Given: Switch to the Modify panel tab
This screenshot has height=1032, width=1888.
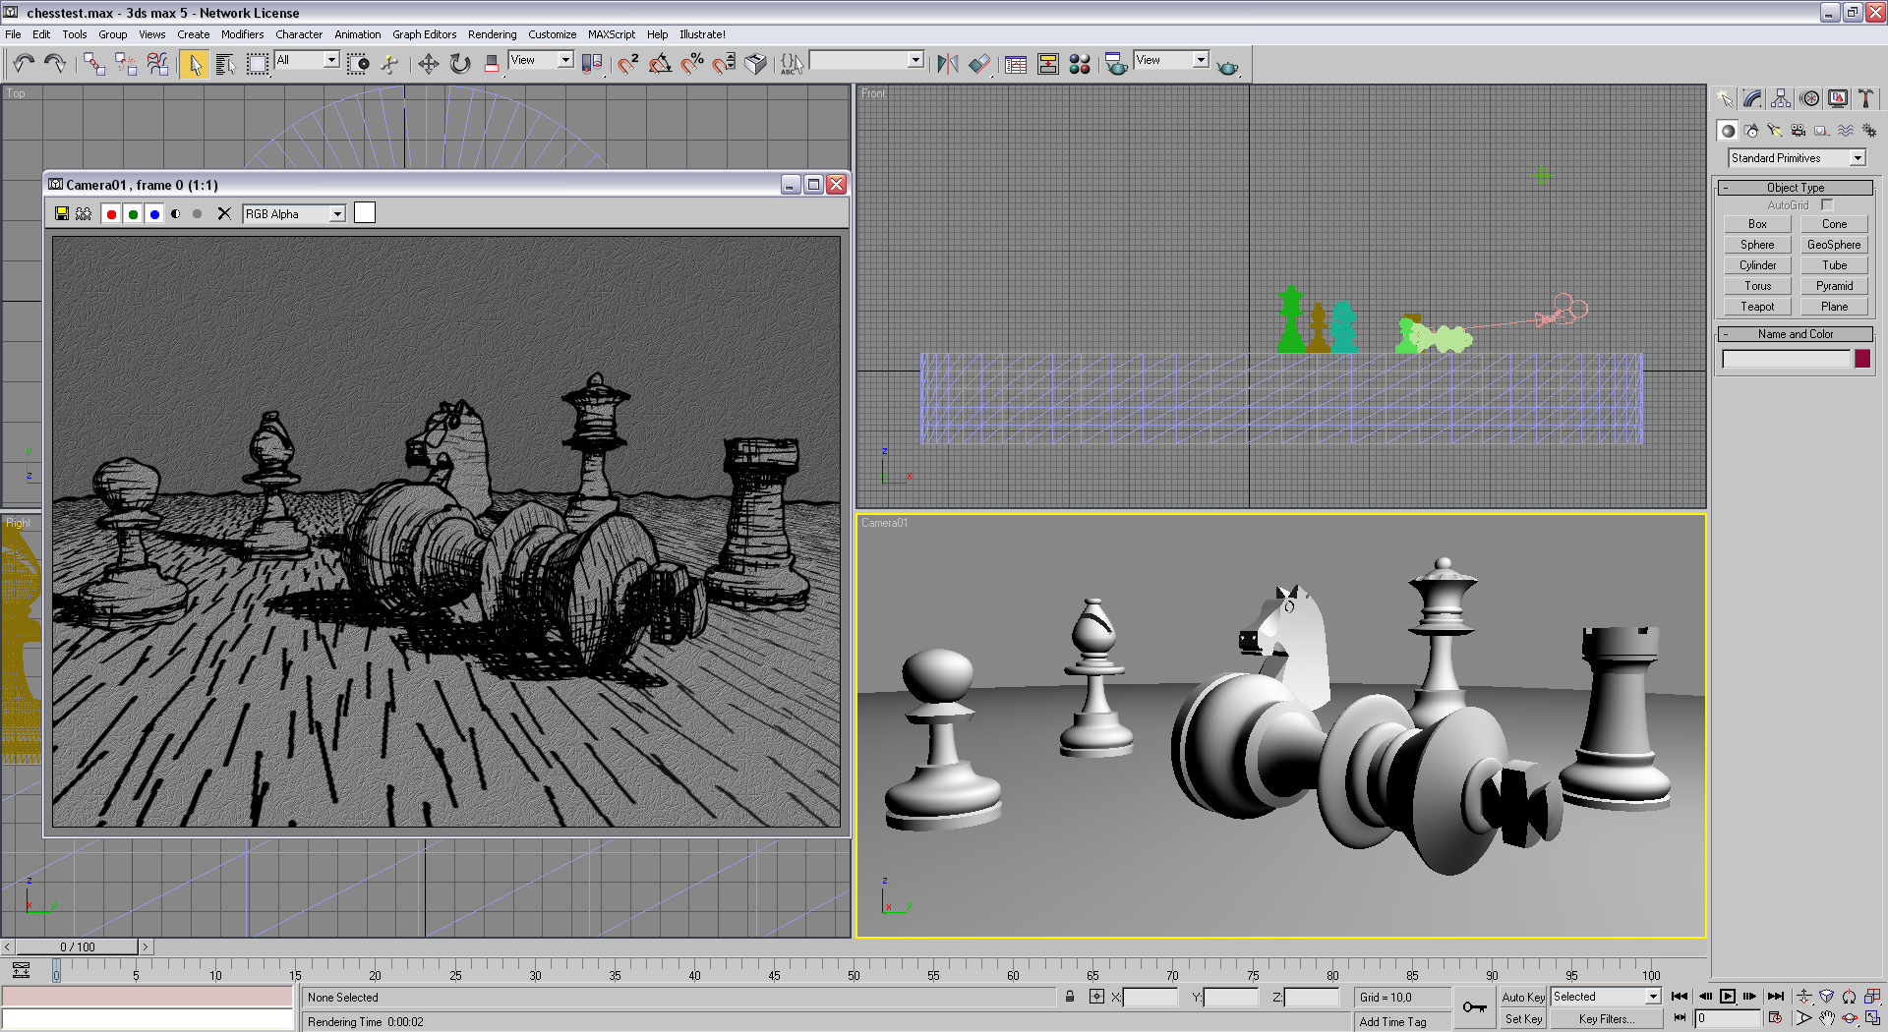Looking at the screenshot, I should (x=1752, y=98).
